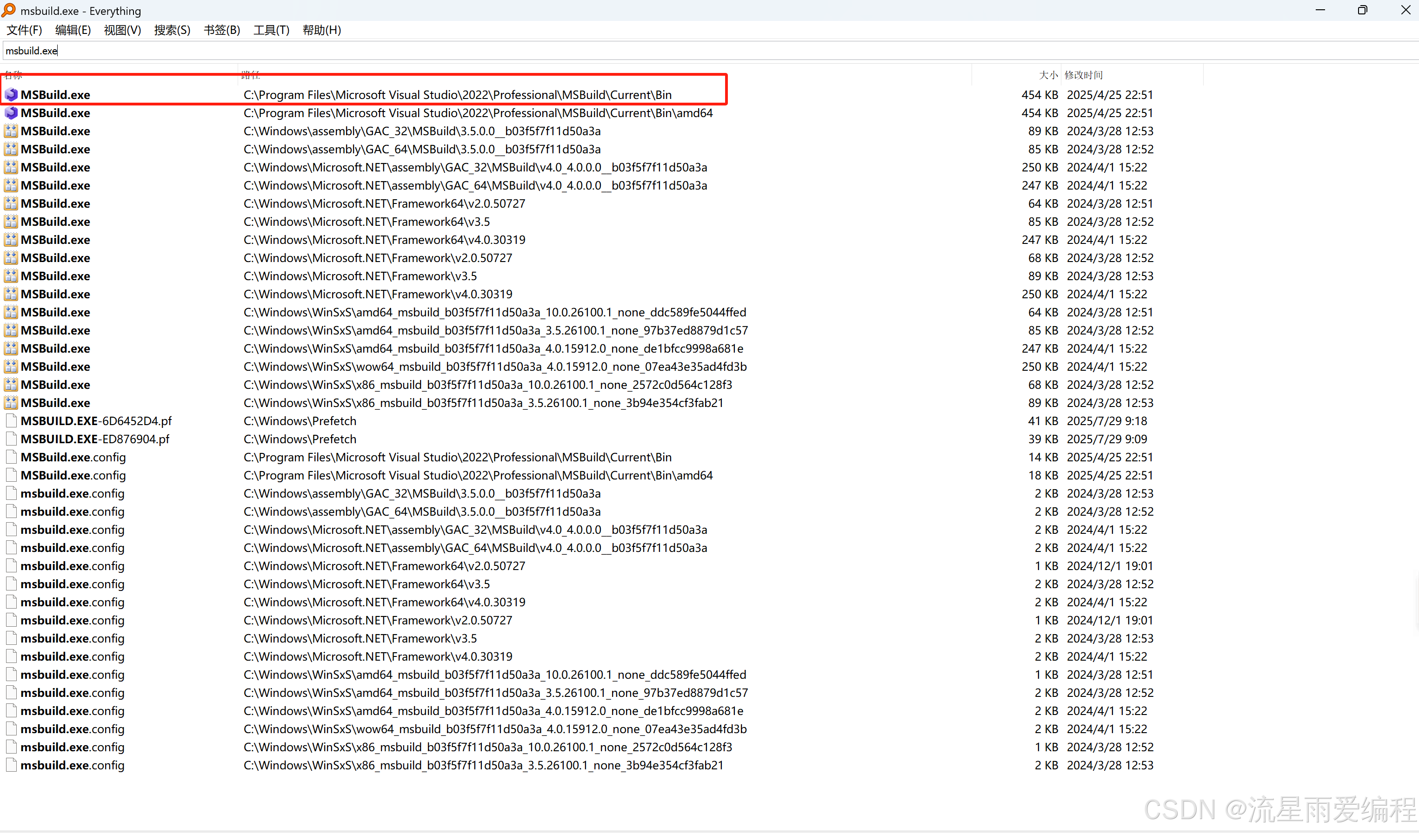Viewport: 1419px width, 833px height.
Task: Click MSBuild.exe icon in GAC_32\MSBuild\v4.0_4.0.0.0 row
Action: pyautogui.click(x=11, y=167)
